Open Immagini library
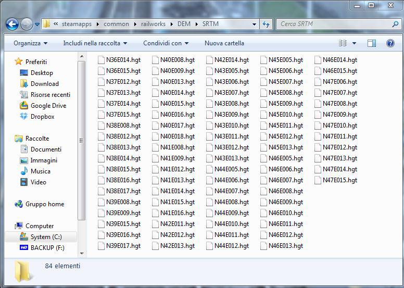The width and height of the screenshot is (404, 288). [x=39, y=160]
